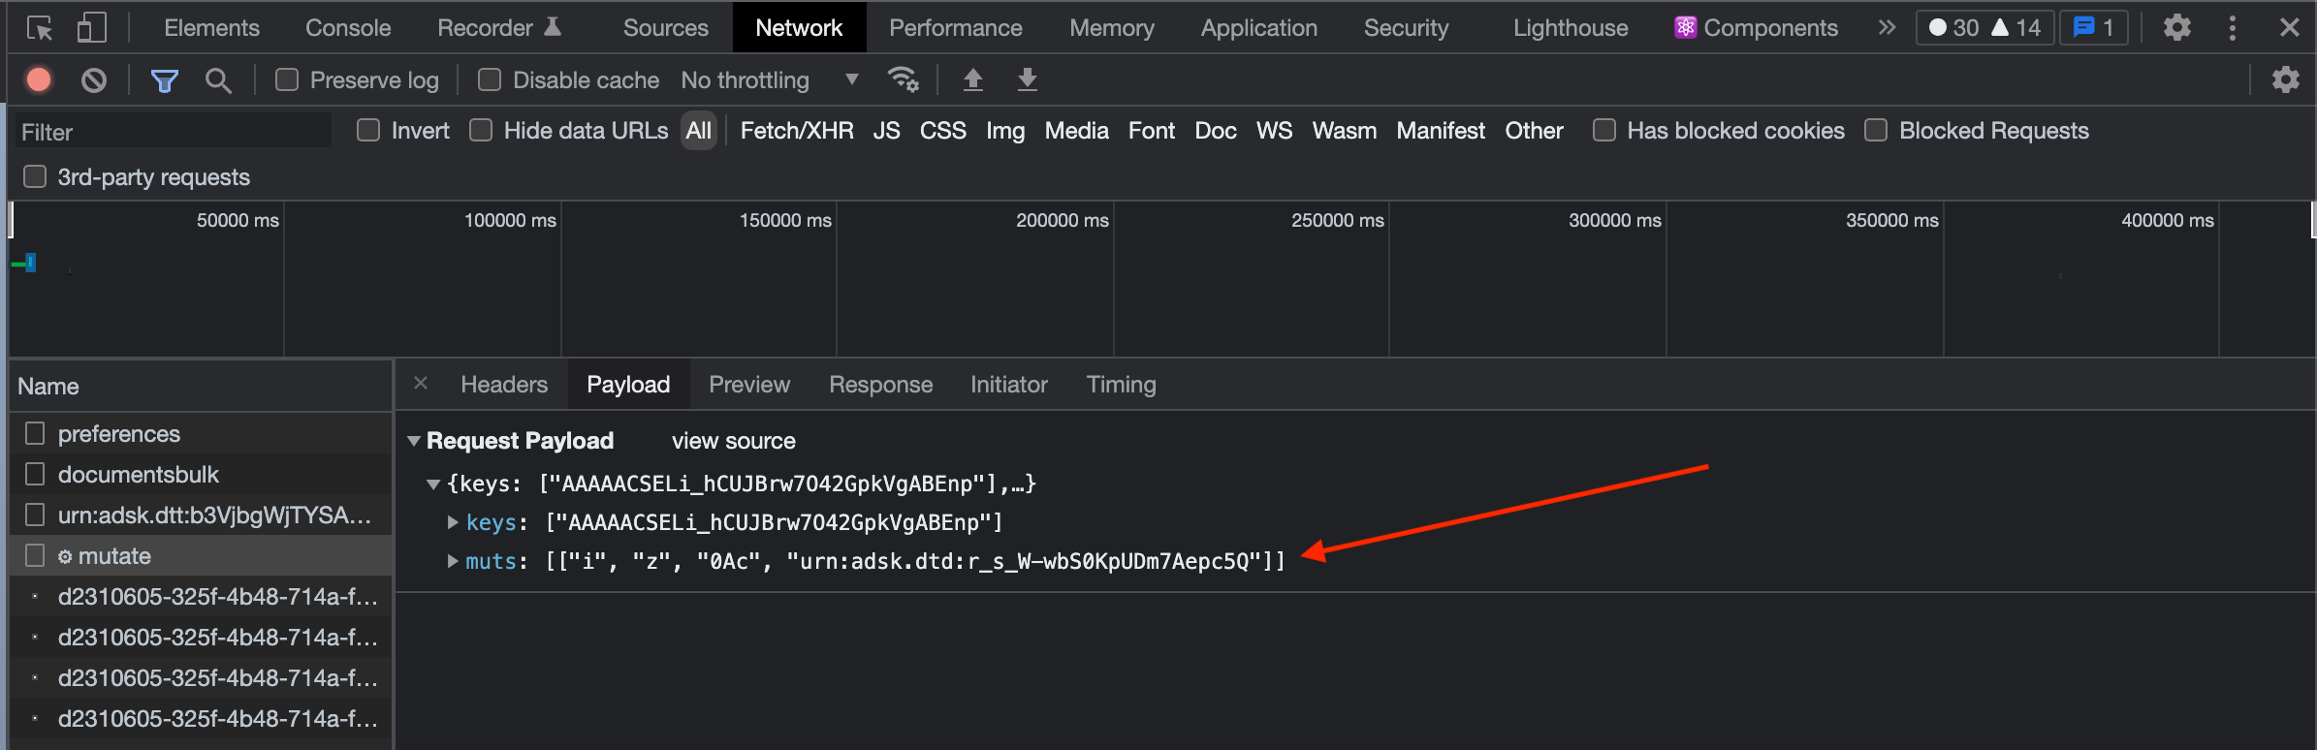Show the request Initiator tab
Viewport: 2317px width, 750px height.
[x=1008, y=385]
